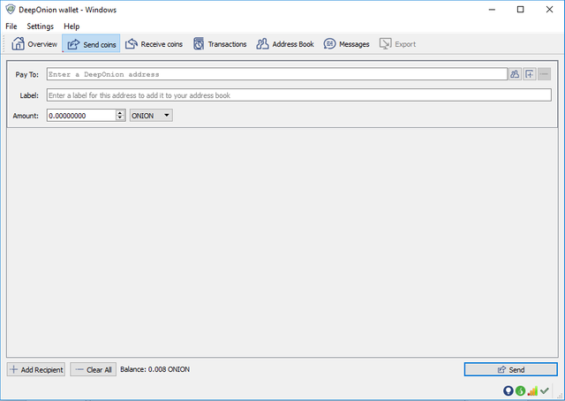Go to the Receive coins page

(154, 44)
